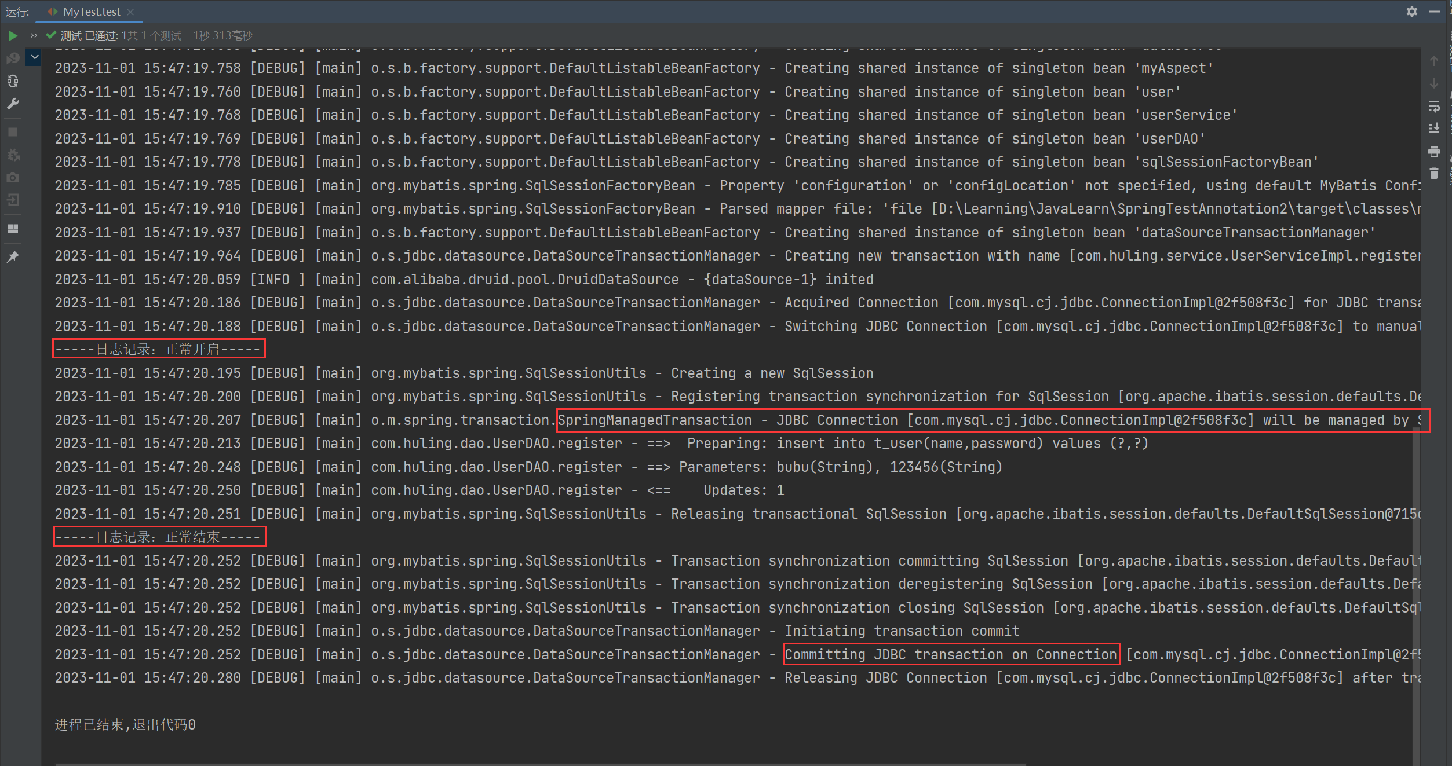The width and height of the screenshot is (1452, 766).
Task: Click log line with 'dataSourceTransactionManager' bean
Action: pyautogui.click(x=715, y=233)
